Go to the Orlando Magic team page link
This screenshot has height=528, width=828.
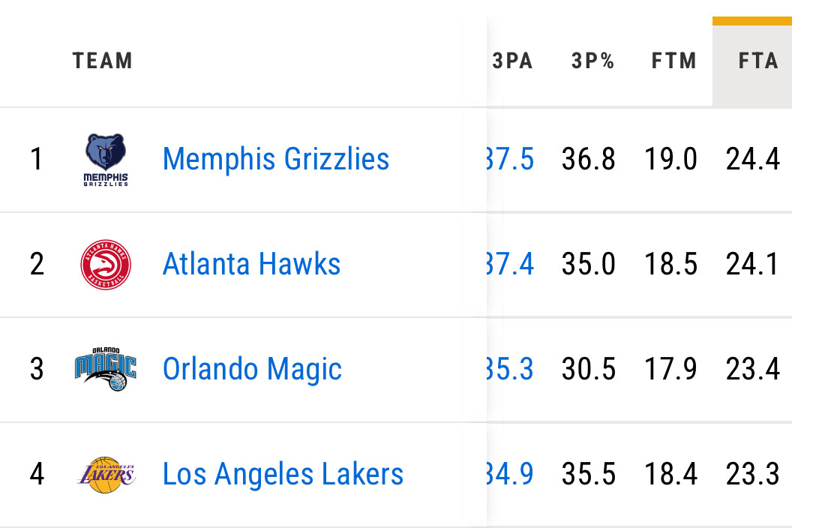[x=253, y=369]
